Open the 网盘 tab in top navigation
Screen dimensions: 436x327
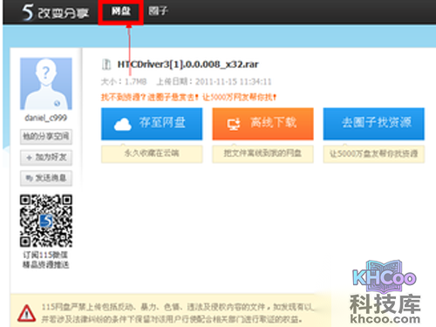[x=121, y=11]
